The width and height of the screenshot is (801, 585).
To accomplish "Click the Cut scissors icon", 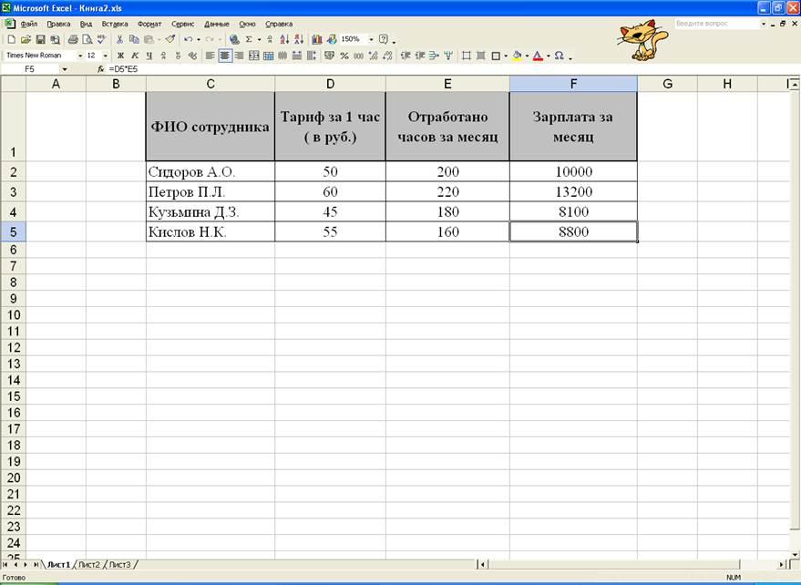I will click(x=119, y=40).
